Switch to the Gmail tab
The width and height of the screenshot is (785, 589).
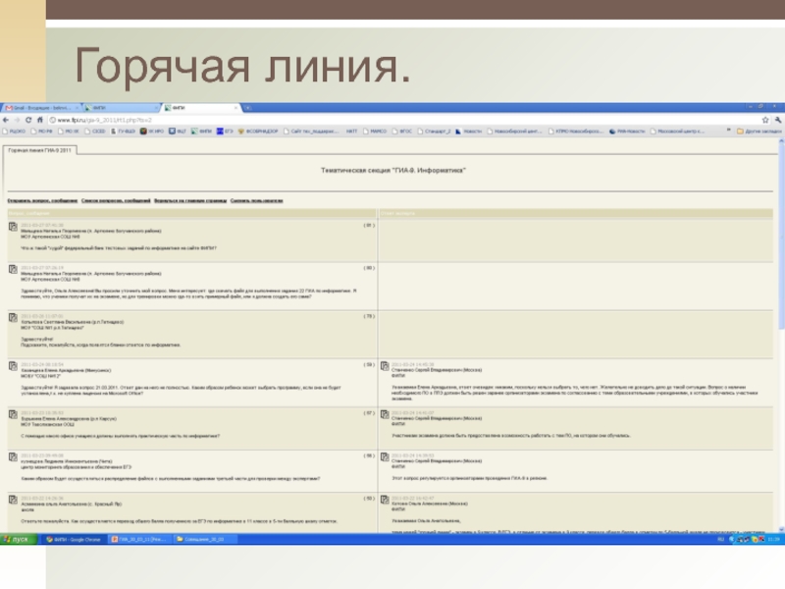37,106
